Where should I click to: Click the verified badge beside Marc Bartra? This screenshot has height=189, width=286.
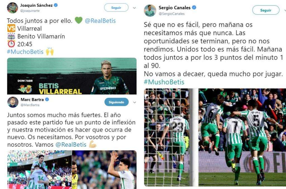(47, 99)
